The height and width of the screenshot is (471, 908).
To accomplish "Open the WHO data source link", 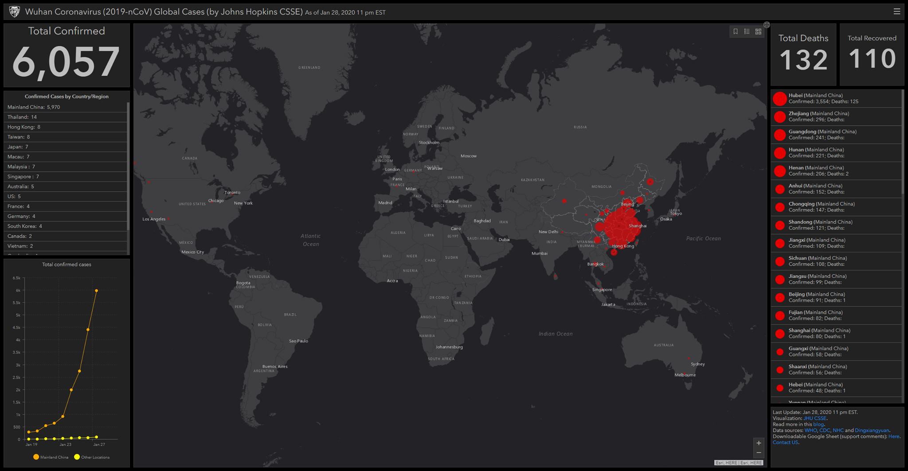I will point(810,430).
